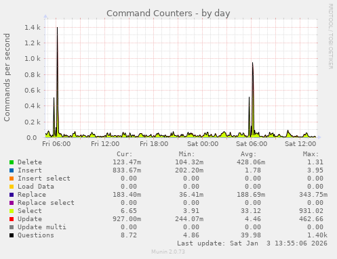The width and height of the screenshot is (337, 259).
Task: Click the Replace max value 343.75m
Action: point(313,195)
